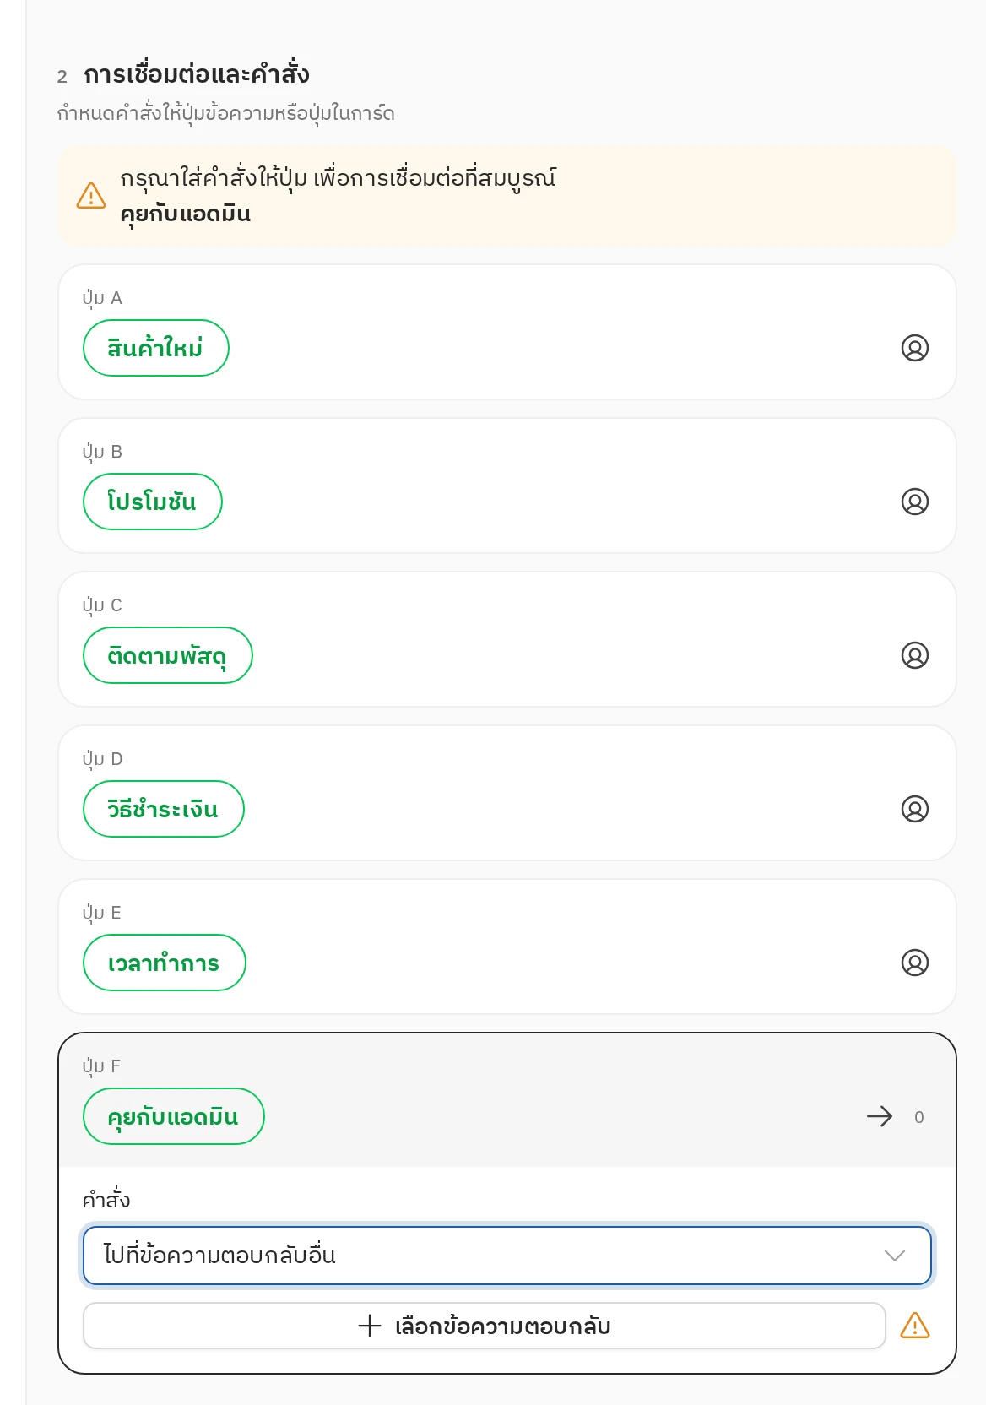Select the ติดตามพัสดุ button chip

[x=168, y=655]
